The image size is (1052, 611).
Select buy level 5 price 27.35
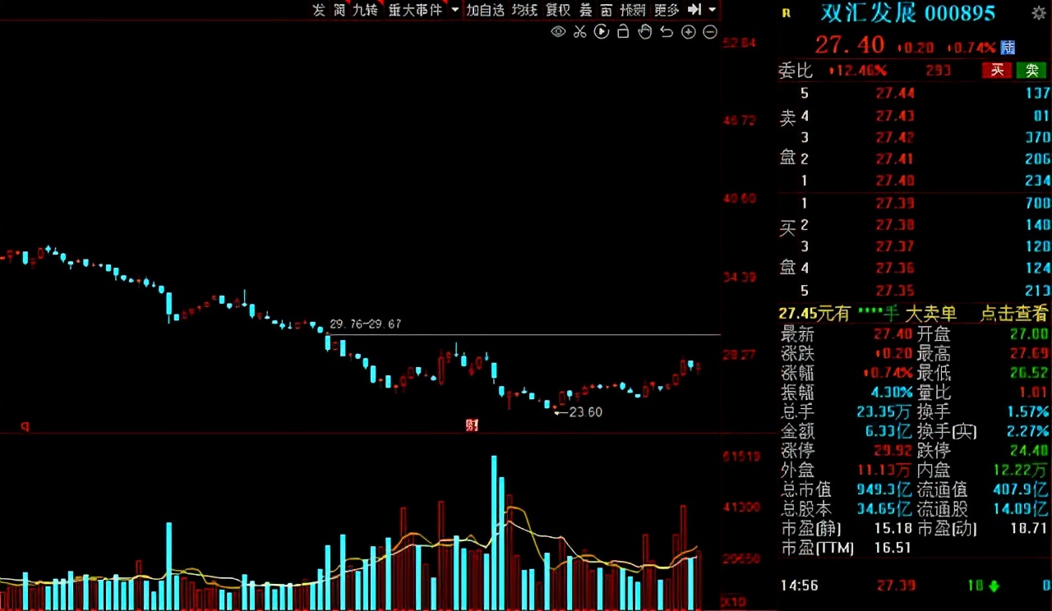pos(895,291)
